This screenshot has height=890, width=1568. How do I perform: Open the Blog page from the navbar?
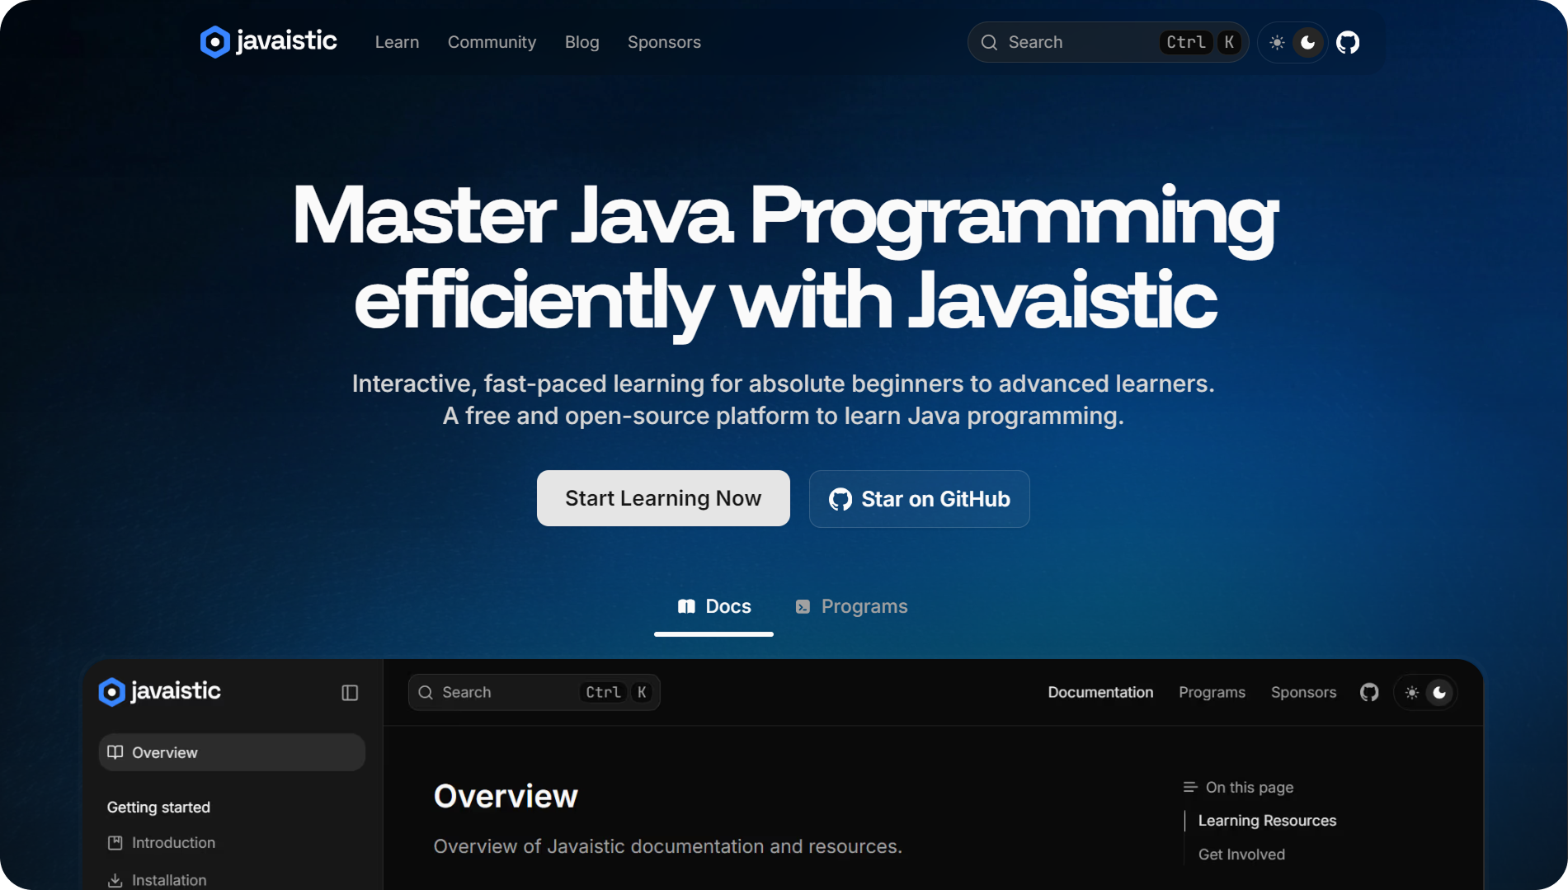tap(582, 42)
